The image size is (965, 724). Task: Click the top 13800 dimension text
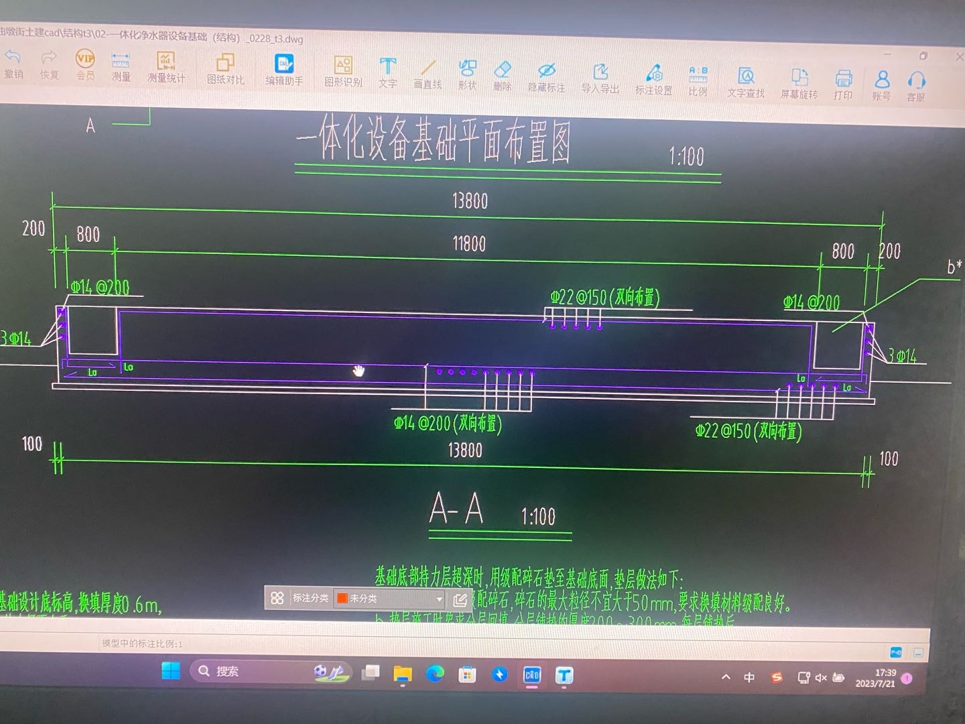point(470,200)
